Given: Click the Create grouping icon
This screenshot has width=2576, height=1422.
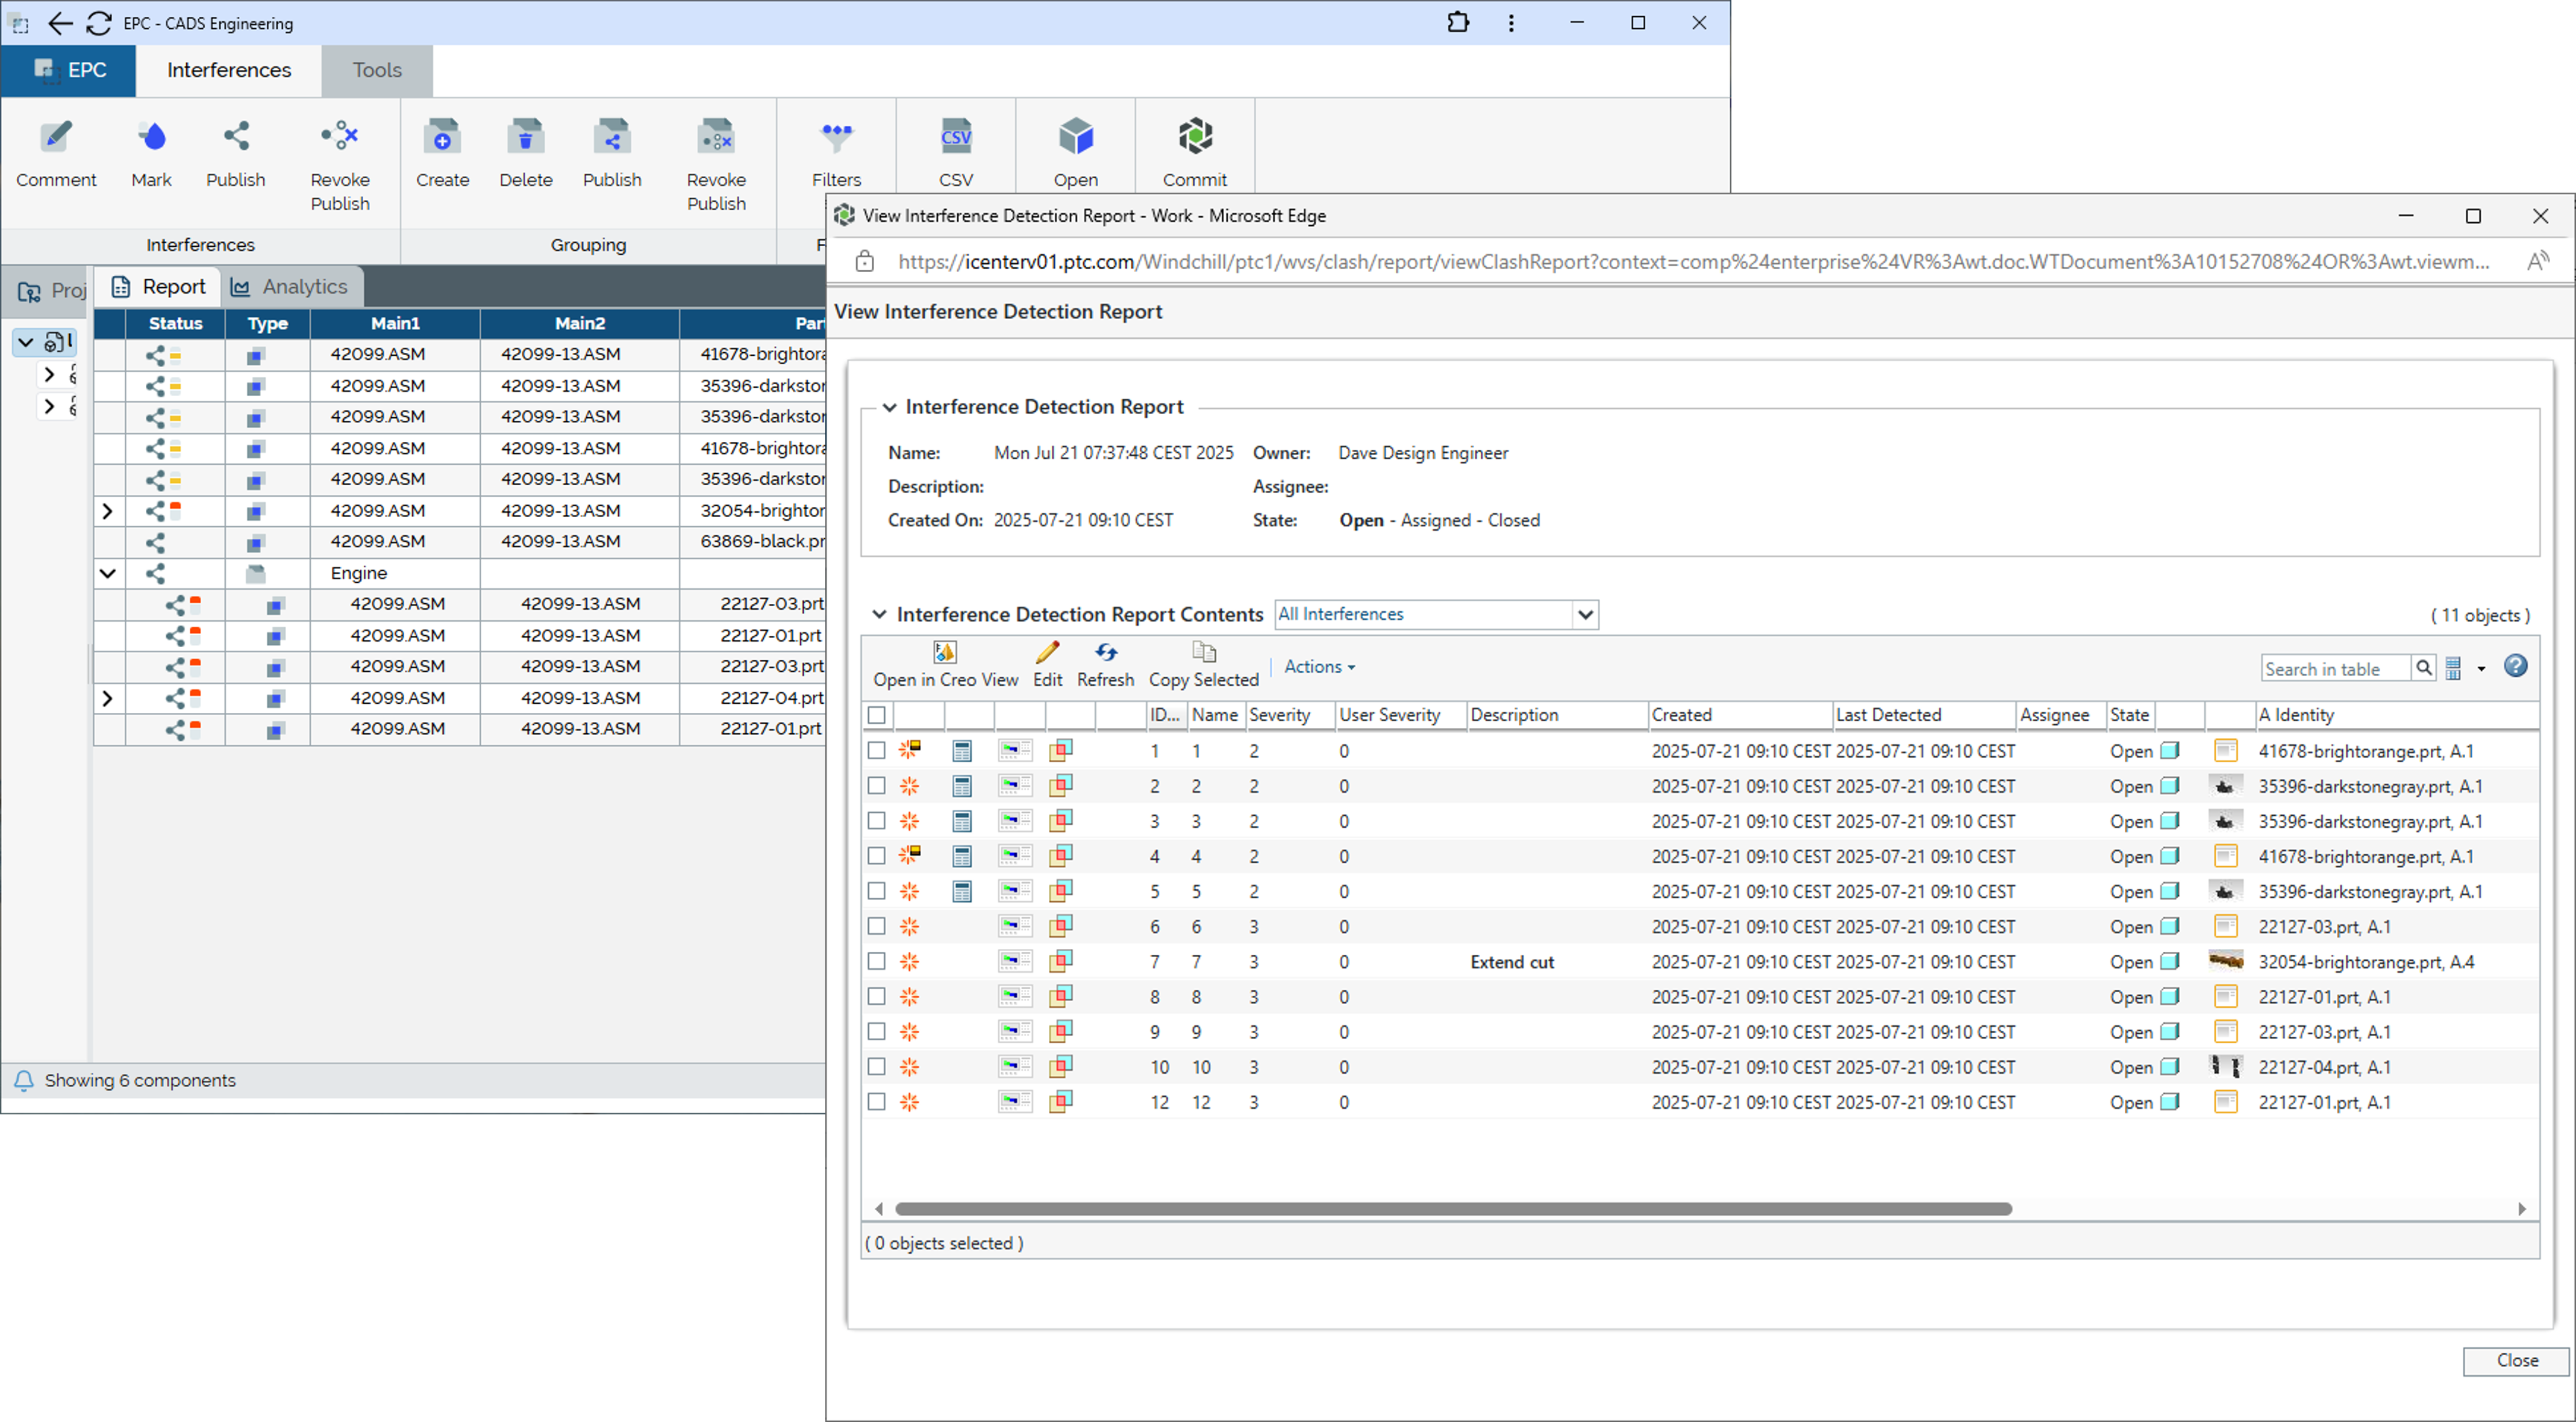Looking at the screenshot, I should 442,137.
